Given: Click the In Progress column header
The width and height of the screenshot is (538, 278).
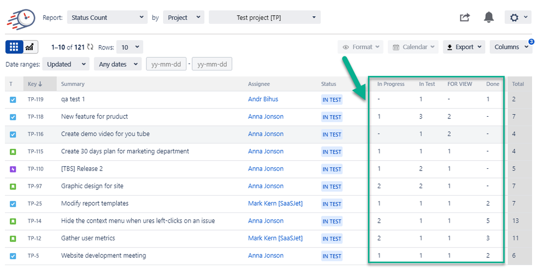Looking at the screenshot, I should tap(391, 84).
